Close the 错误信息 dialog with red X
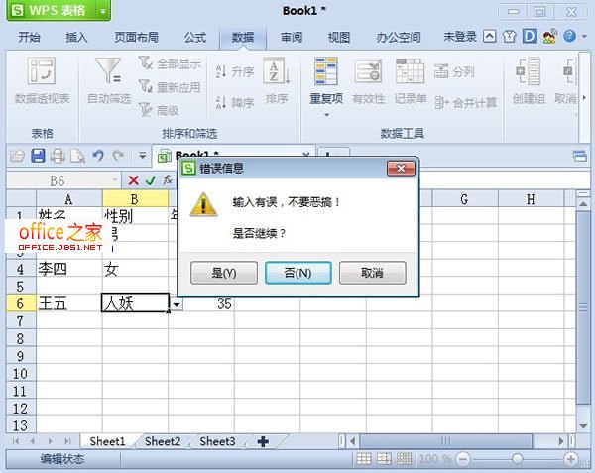The width and height of the screenshot is (595, 473). pyautogui.click(x=401, y=168)
